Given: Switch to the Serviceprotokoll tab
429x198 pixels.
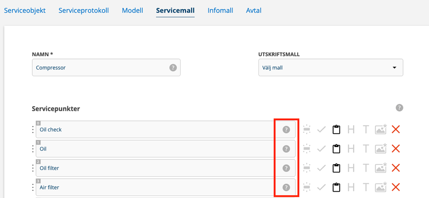Looking at the screenshot, I should pyautogui.click(x=84, y=10).
